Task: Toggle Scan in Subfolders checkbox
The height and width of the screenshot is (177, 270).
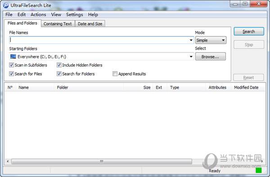Action: pyautogui.click(x=11, y=65)
